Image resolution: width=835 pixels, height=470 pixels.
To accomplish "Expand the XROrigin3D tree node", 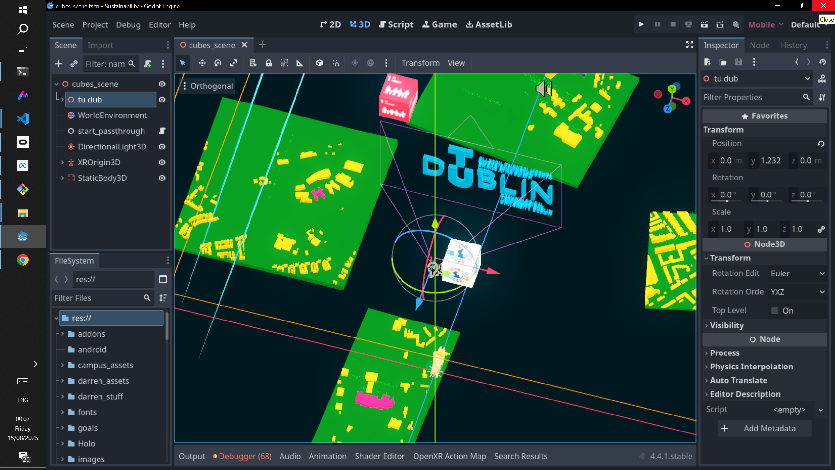I will (62, 162).
